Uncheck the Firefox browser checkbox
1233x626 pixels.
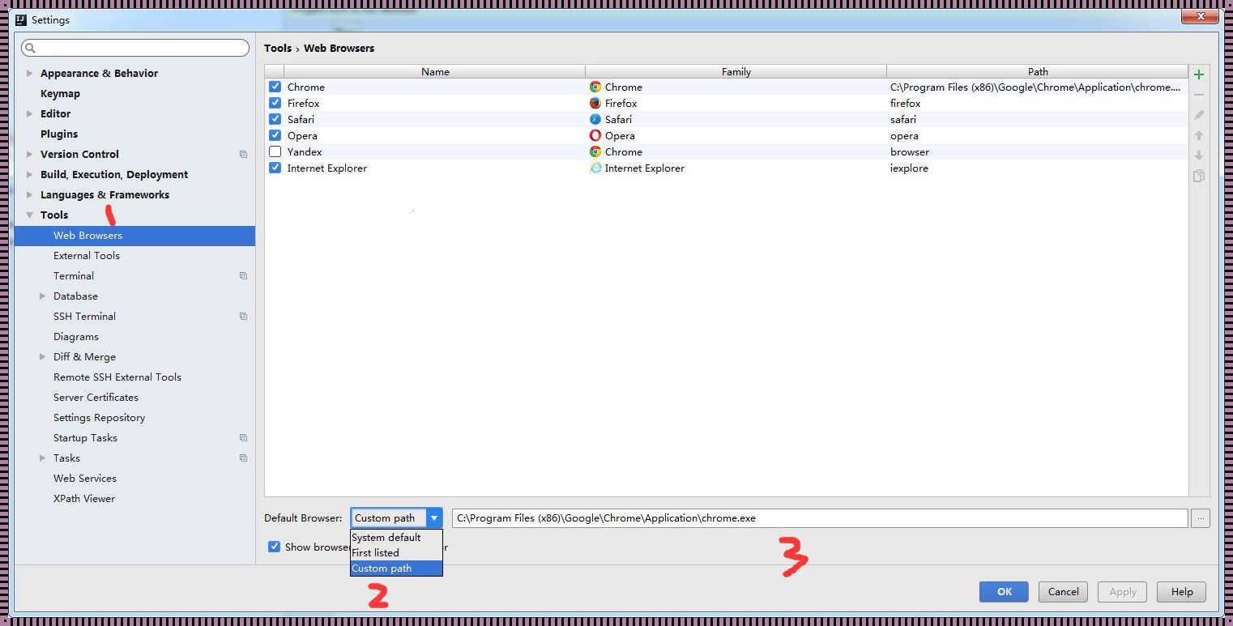point(275,103)
